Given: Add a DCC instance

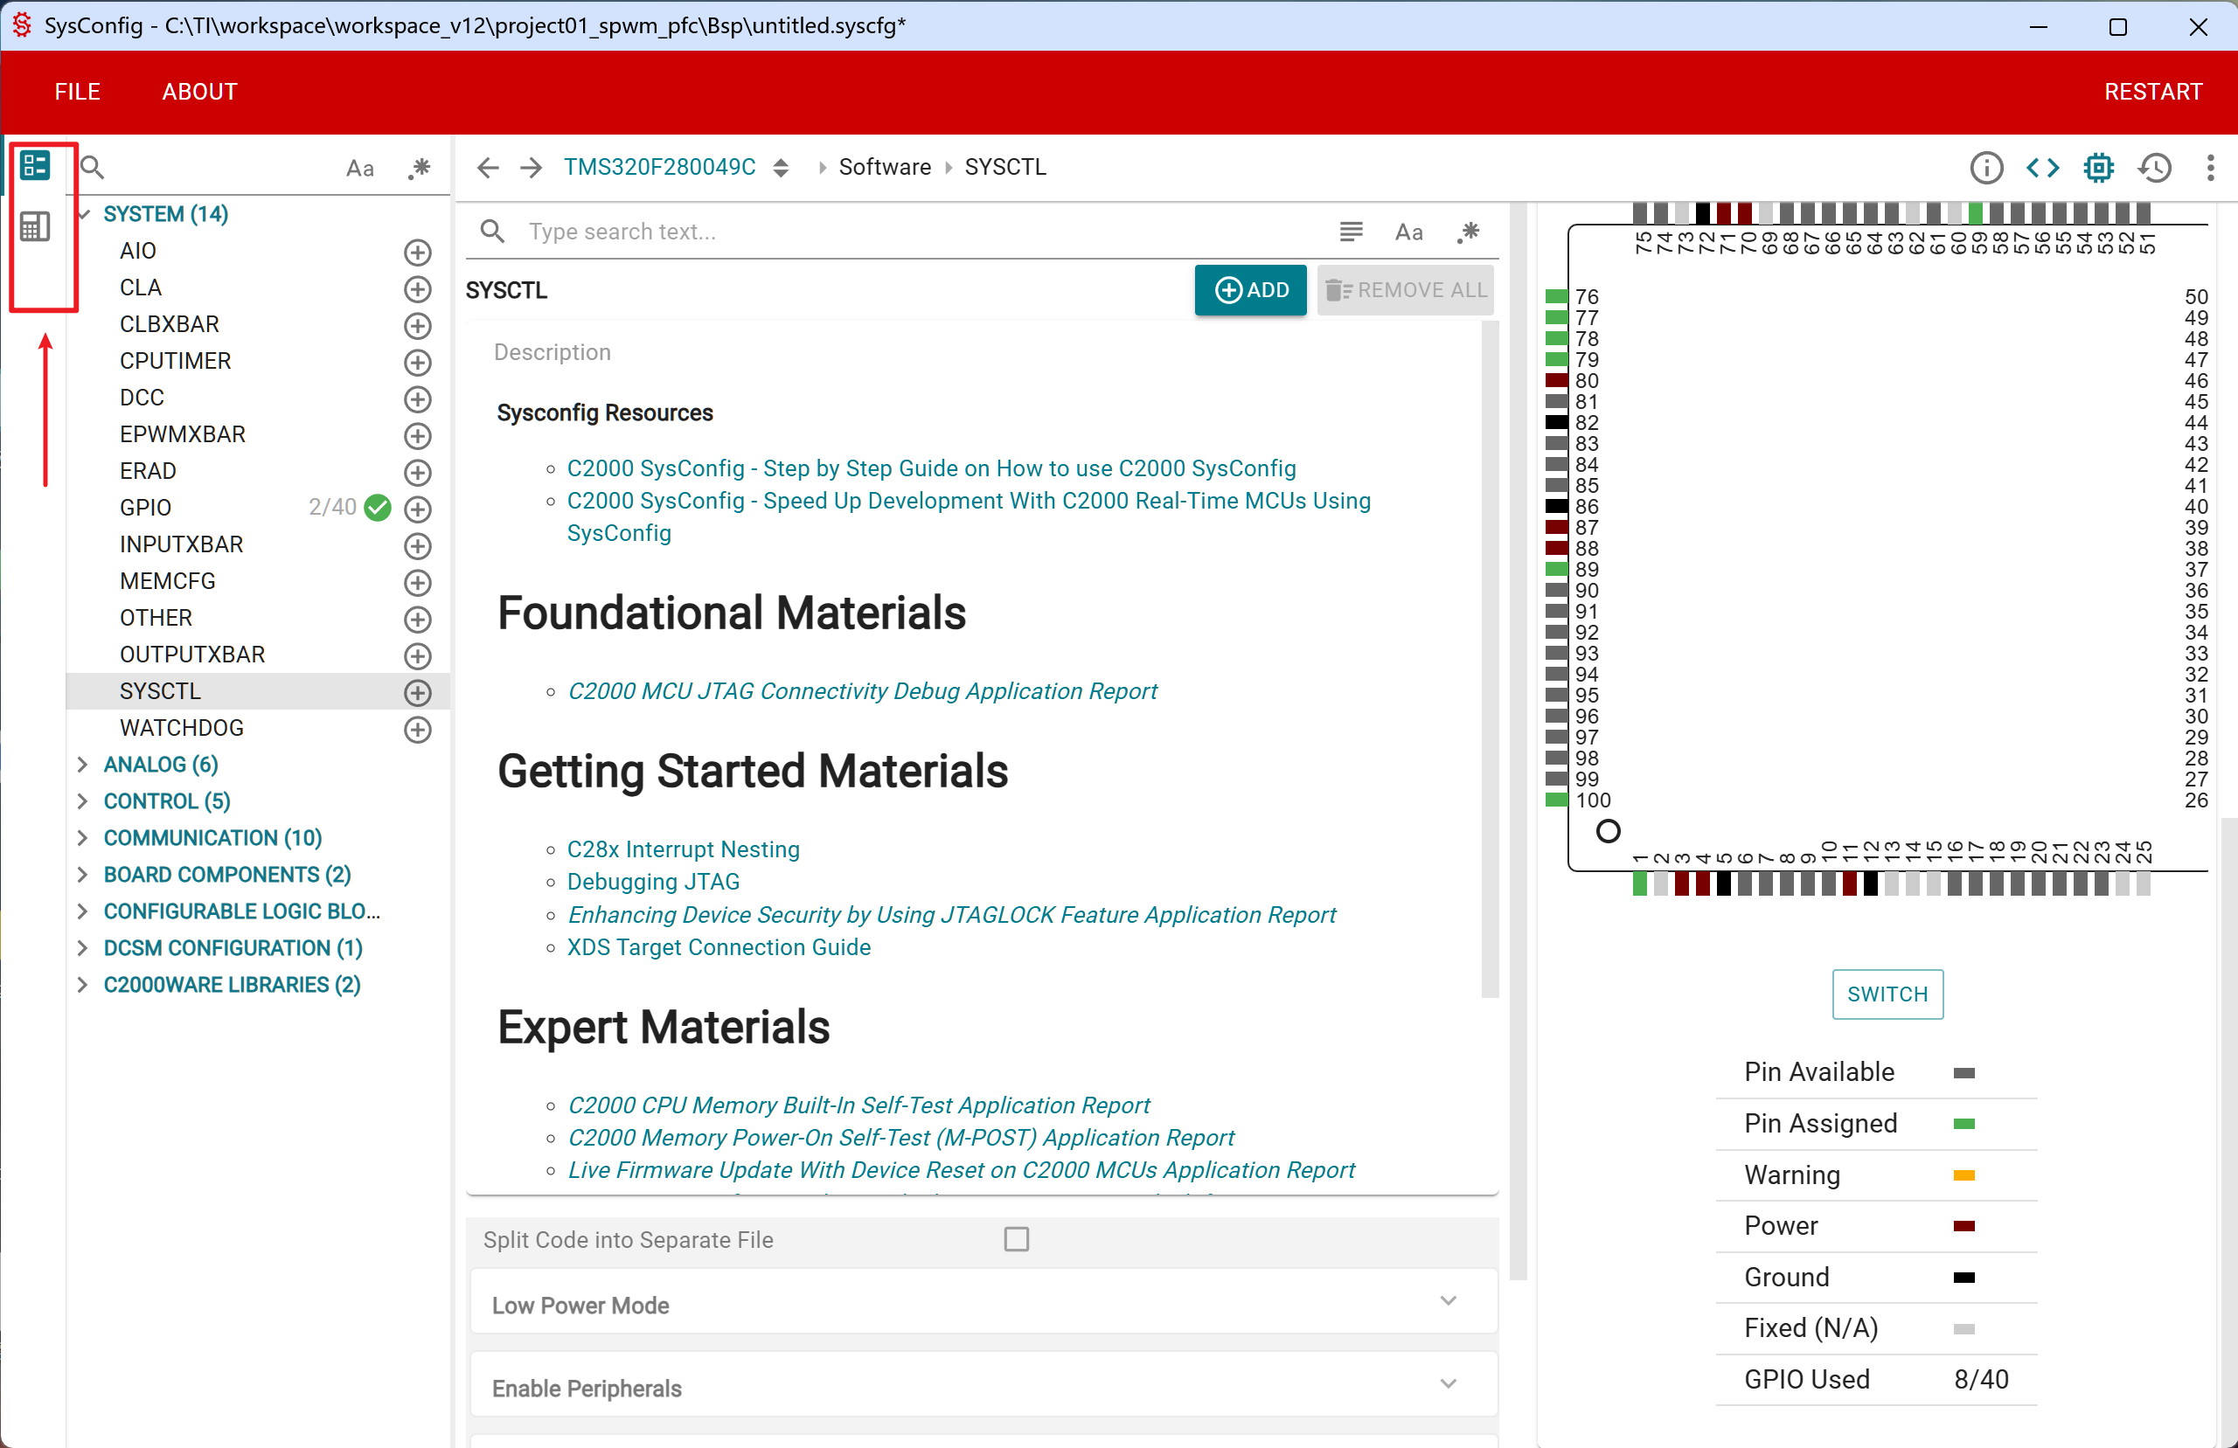Looking at the screenshot, I should [418, 398].
